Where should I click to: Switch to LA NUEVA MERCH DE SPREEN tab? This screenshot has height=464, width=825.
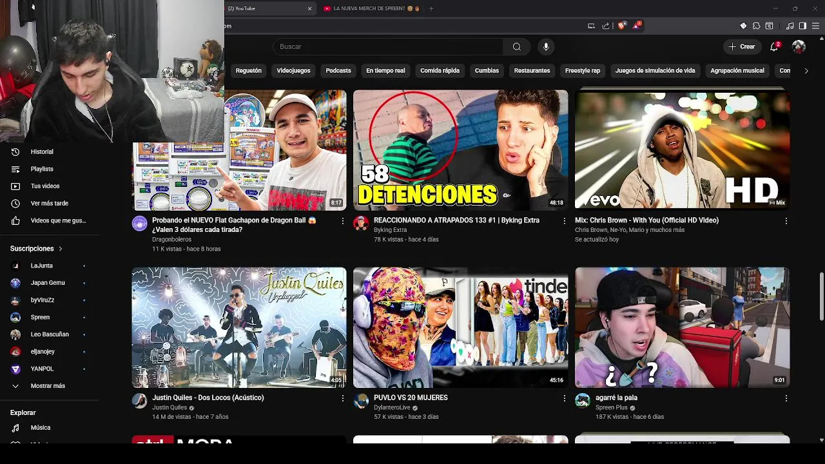[371, 8]
